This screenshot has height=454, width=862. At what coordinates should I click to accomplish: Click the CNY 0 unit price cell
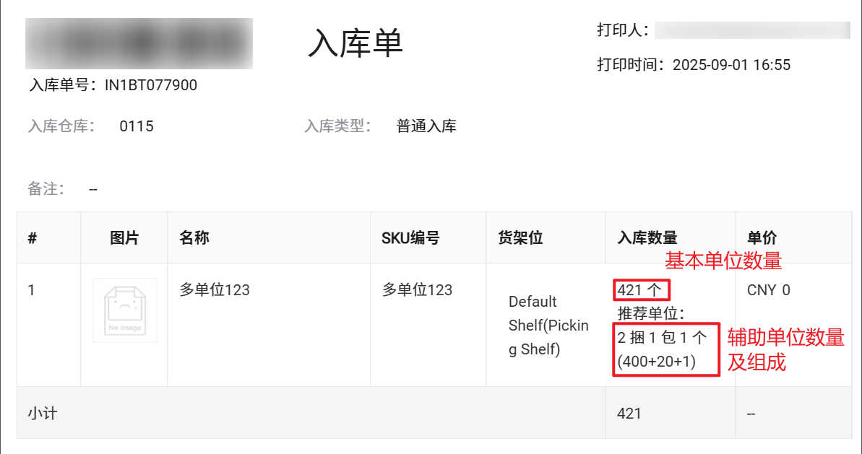[769, 290]
